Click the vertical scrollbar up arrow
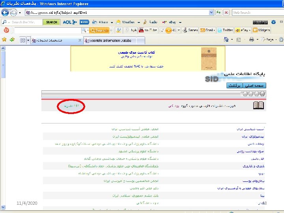 tap(3, 48)
